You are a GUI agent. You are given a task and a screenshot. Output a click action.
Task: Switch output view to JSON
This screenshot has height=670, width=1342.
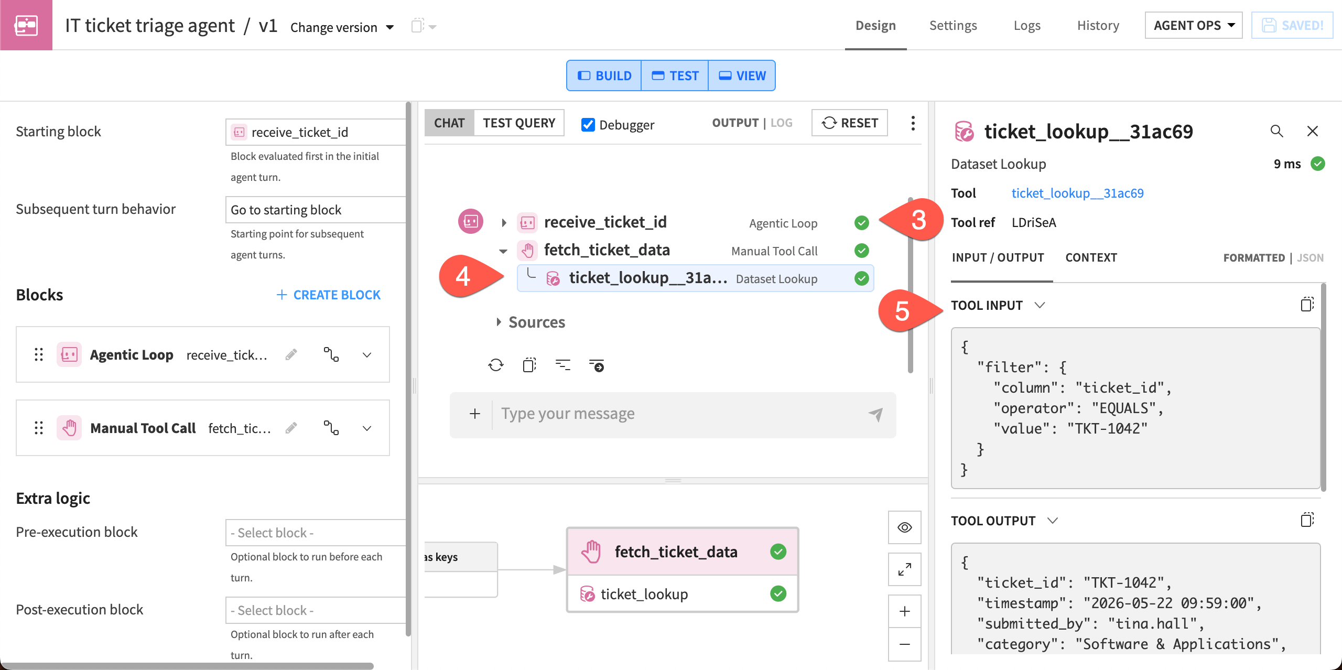[x=1310, y=257]
